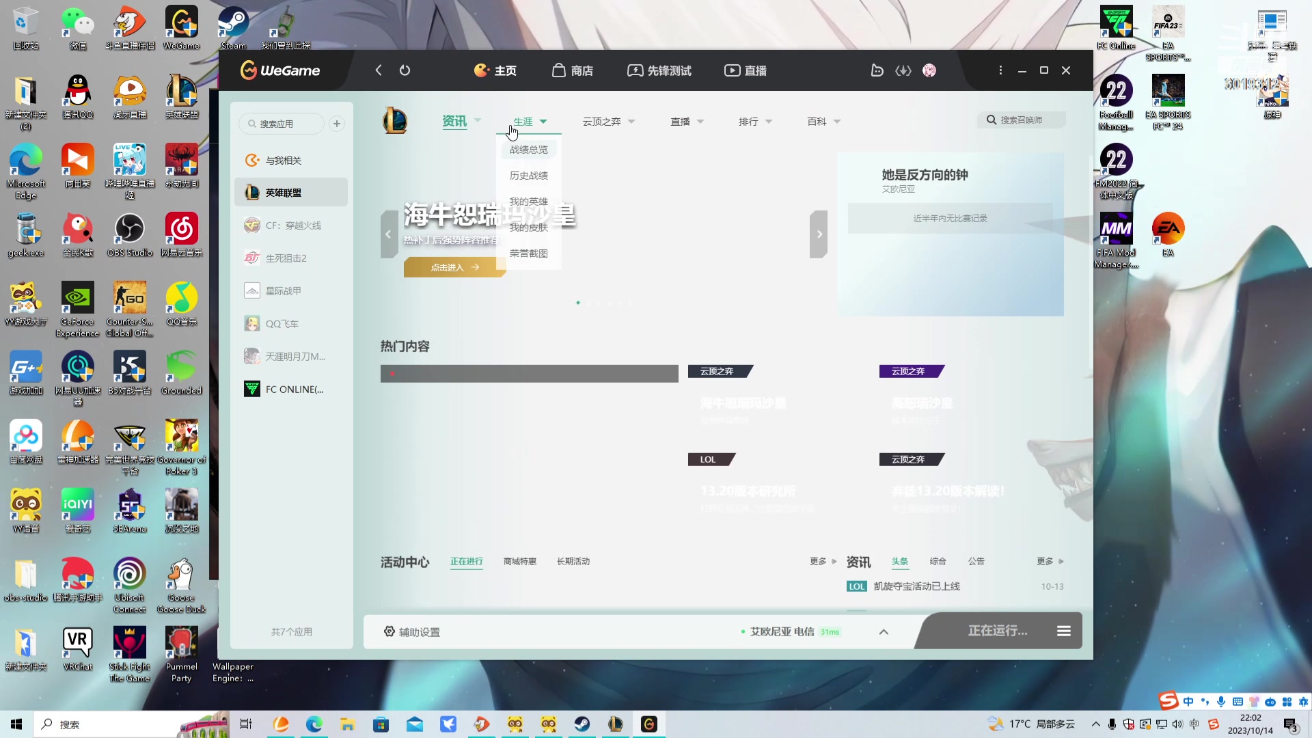This screenshot has height=738, width=1312.
Task: Click Steam icon in the taskbar
Action: tap(582, 724)
